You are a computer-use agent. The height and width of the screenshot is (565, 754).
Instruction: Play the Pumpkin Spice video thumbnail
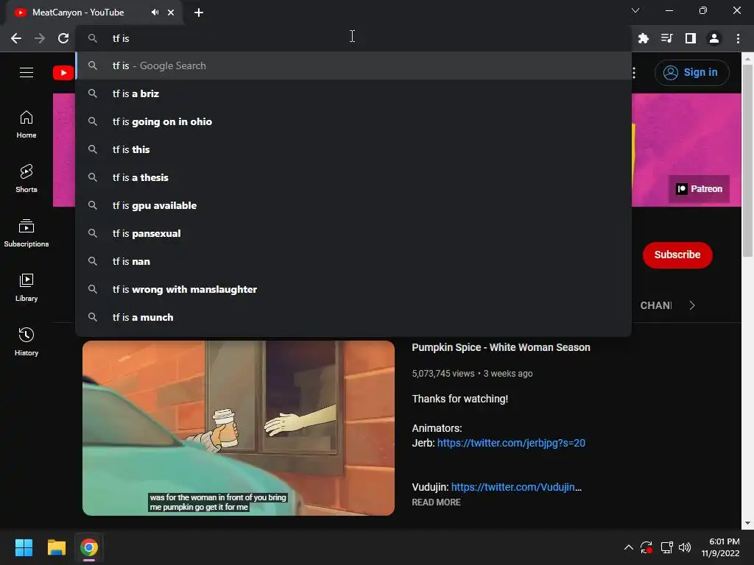239,428
